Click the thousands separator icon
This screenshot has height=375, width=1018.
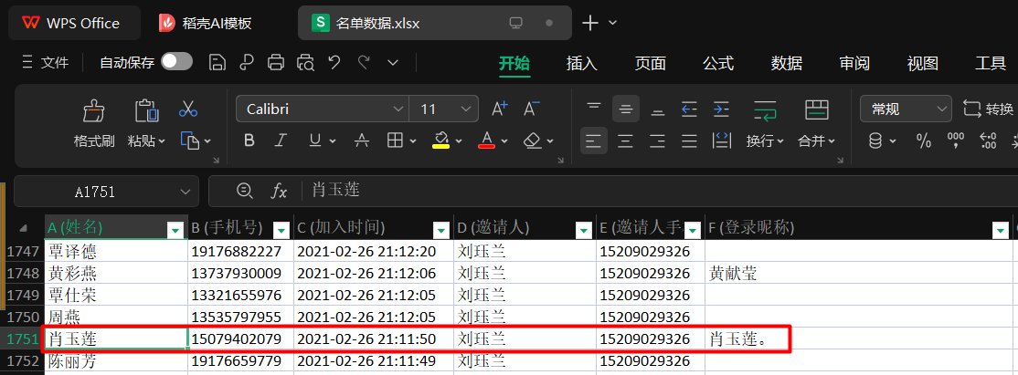956,141
